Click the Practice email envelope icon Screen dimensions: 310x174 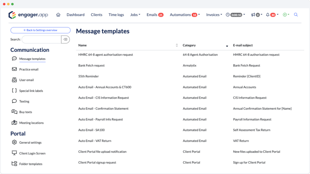click(14, 69)
